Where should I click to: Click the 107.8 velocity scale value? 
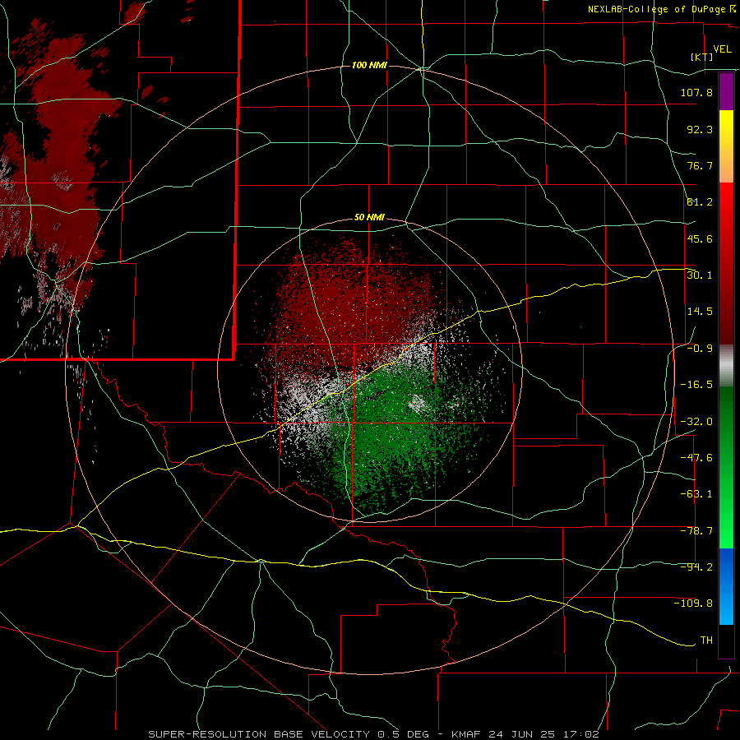click(696, 92)
